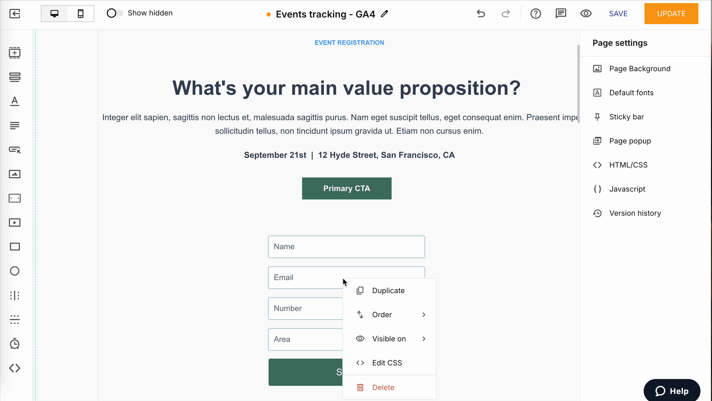712x401 pixels.
Task: Switch to mobile view
Action: [80, 14]
